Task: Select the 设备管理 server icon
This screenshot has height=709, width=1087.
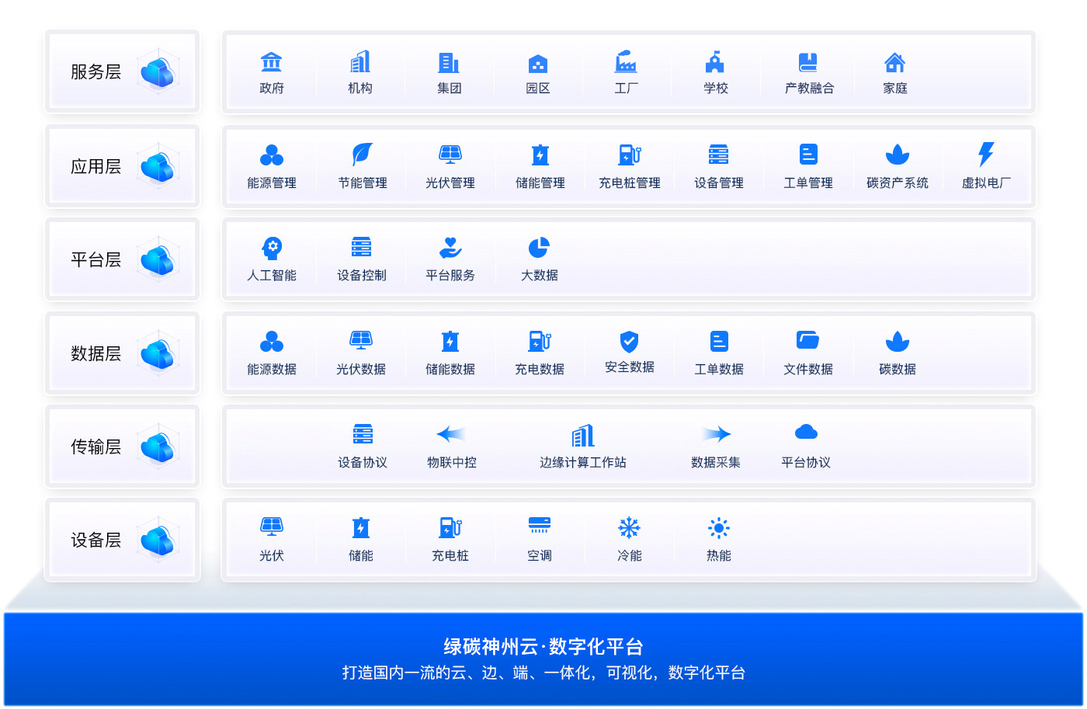Action: coord(719,155)
